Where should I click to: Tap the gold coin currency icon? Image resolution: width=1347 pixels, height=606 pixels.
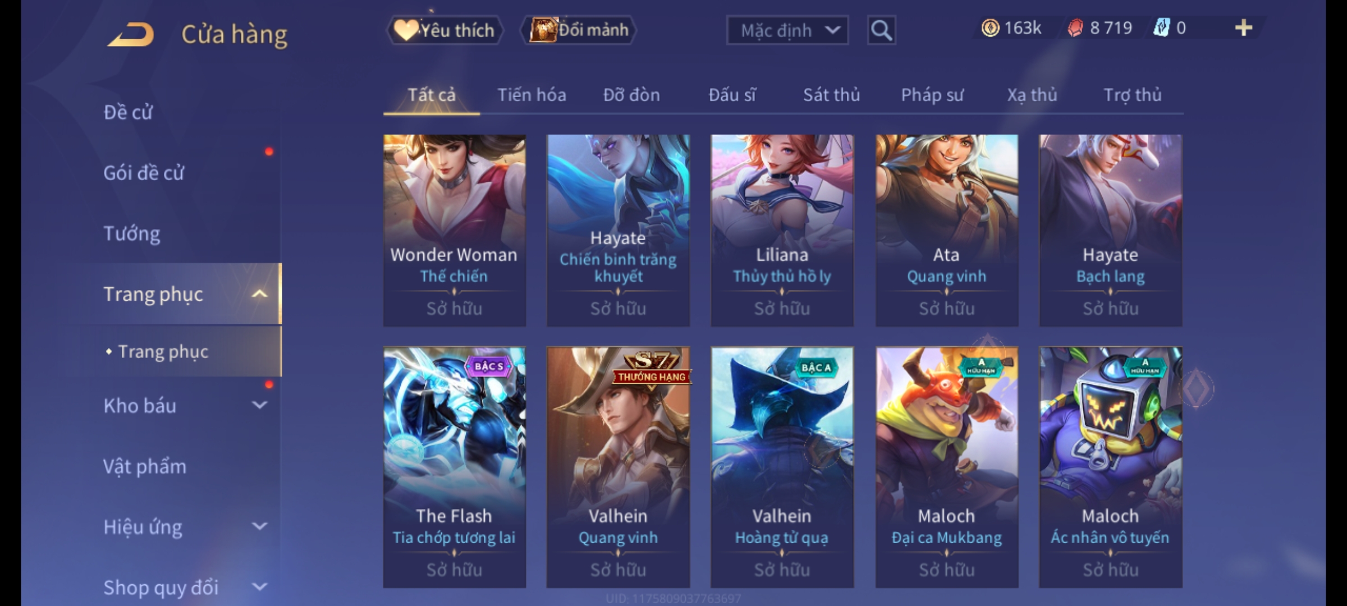pyautogui.click(x=990, y=27)
